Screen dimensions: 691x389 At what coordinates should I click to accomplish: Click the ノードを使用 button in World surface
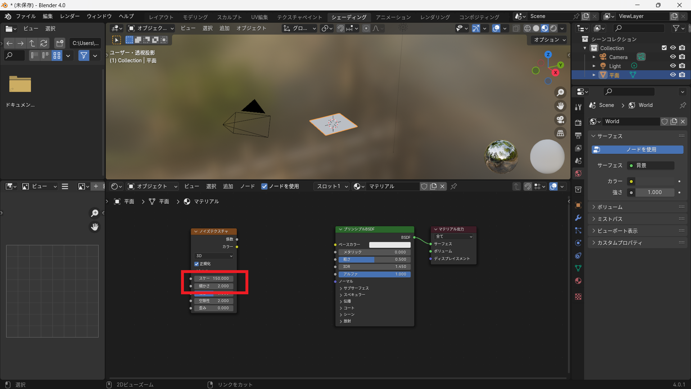[637, 149]
